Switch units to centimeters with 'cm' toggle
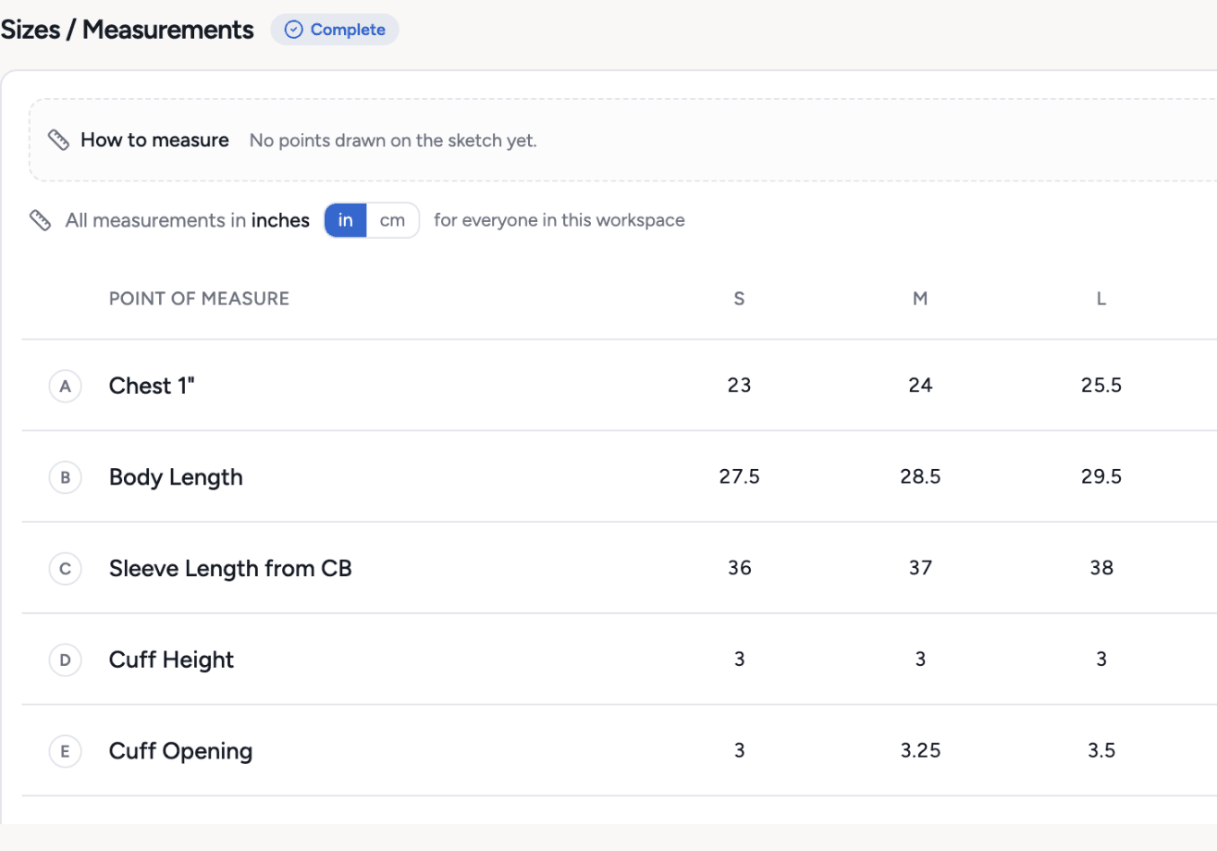This screenshot has height=851, width=1217. 393,220
